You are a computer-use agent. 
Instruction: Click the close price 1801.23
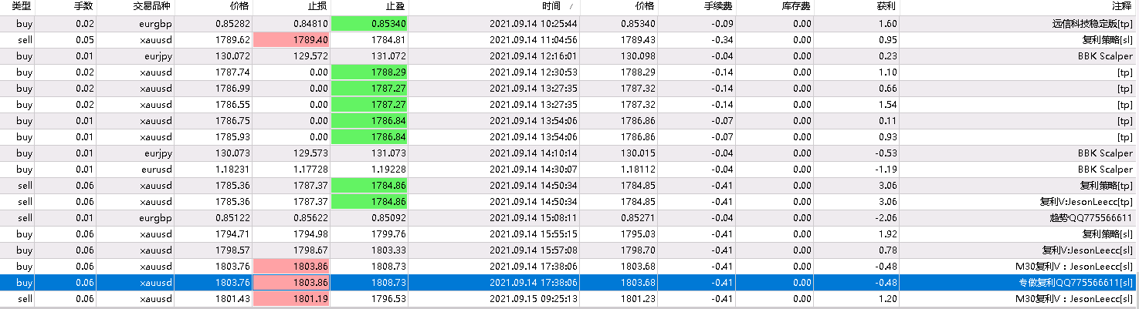639,298
